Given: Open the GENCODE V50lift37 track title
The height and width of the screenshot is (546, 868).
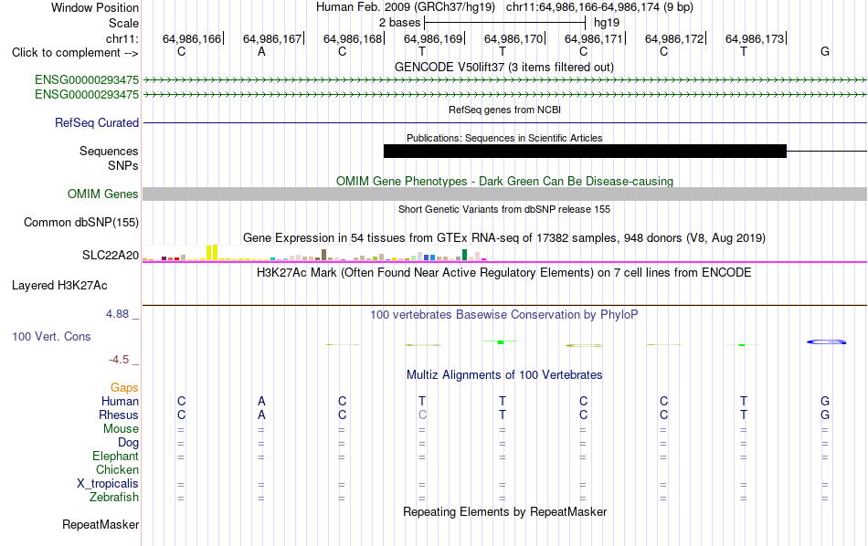Looking at the screenshot, I should (x=503, y=67).
